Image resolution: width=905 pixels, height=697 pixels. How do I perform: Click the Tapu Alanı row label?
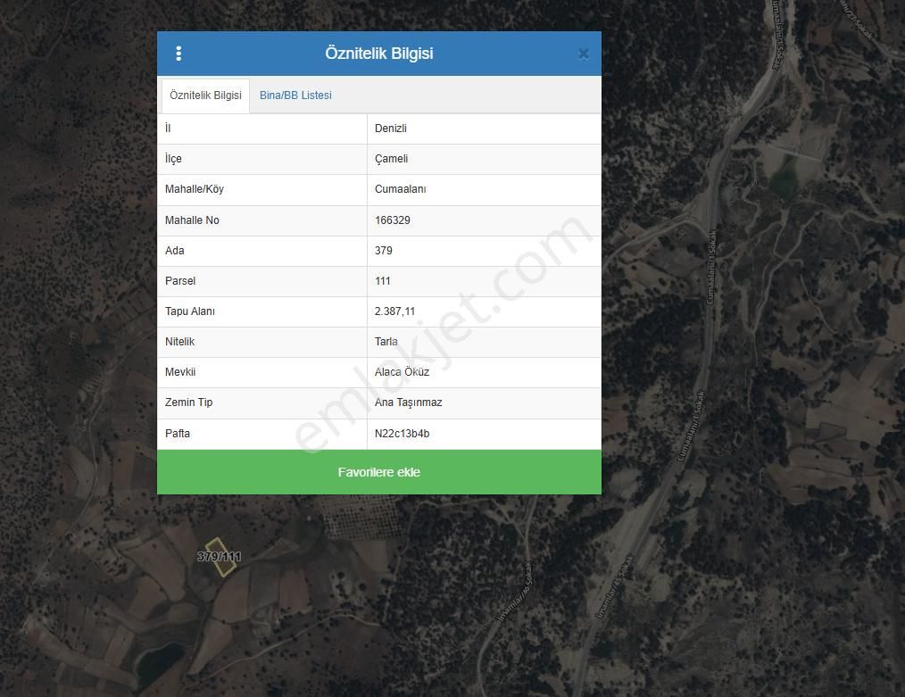pos(190,311)
